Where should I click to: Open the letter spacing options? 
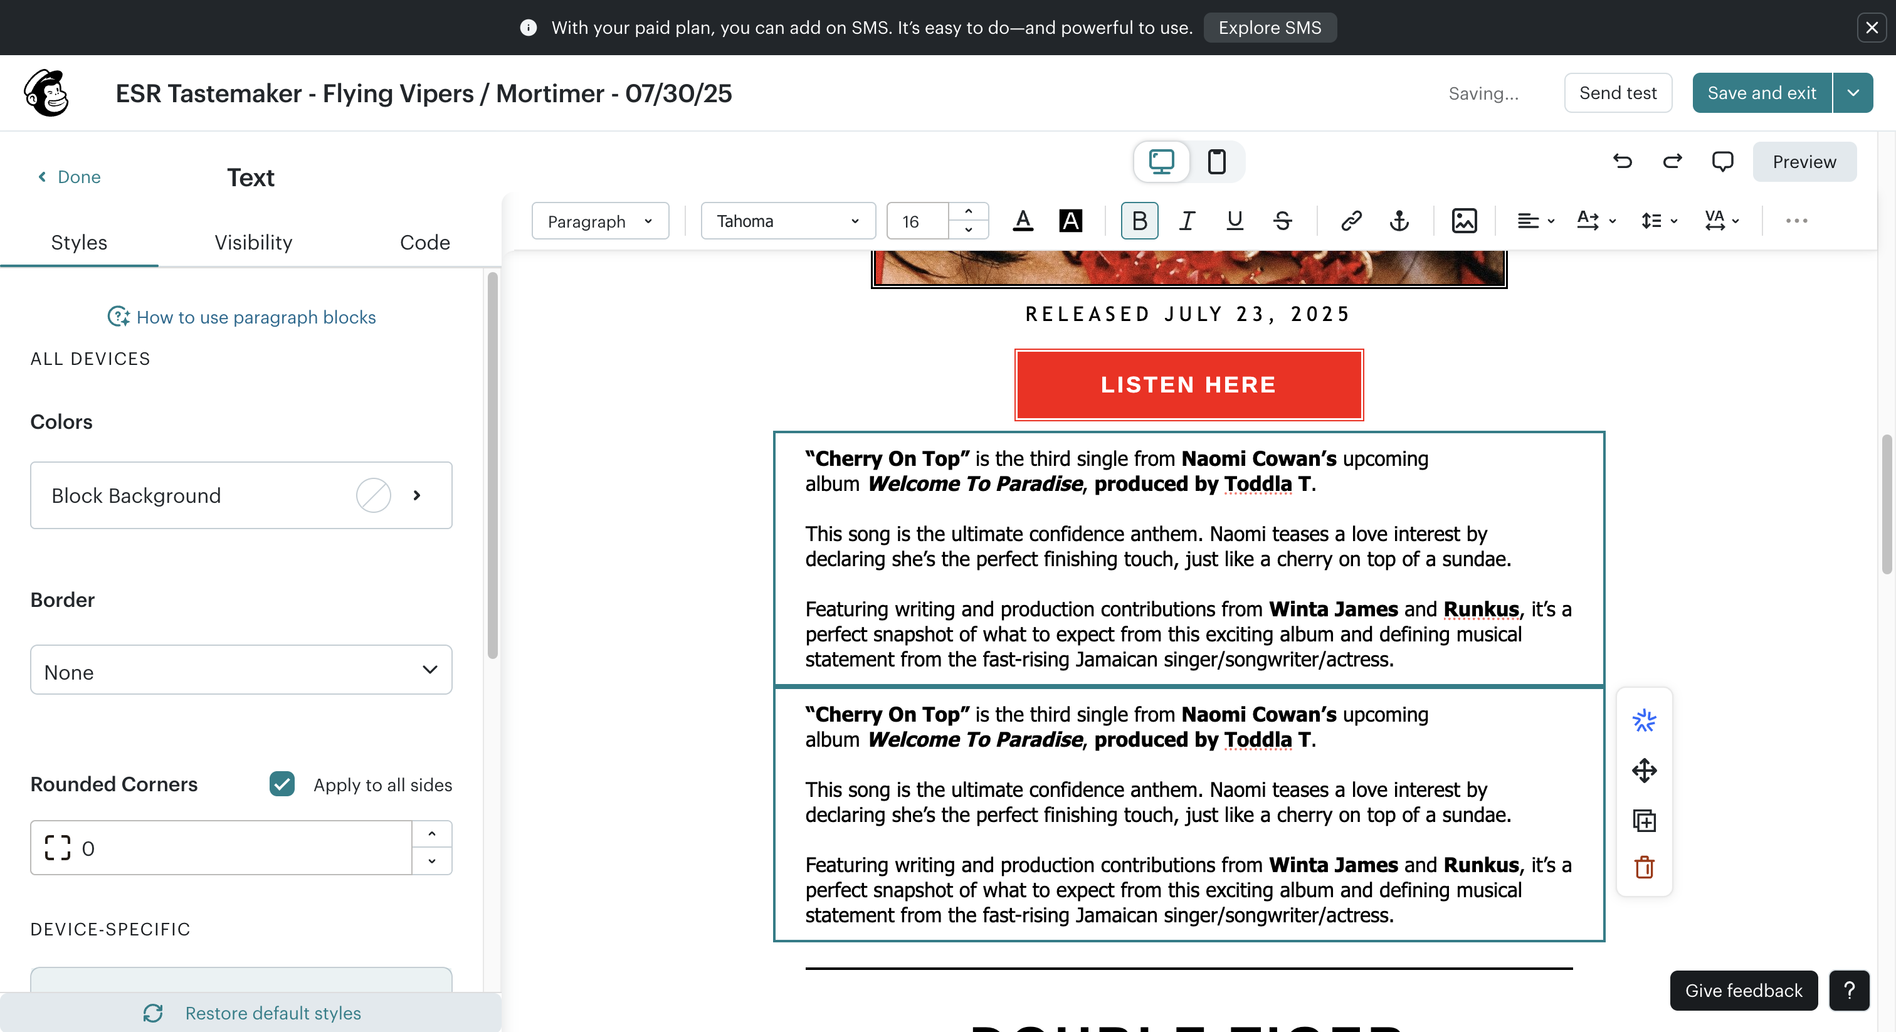(1722, 221)
